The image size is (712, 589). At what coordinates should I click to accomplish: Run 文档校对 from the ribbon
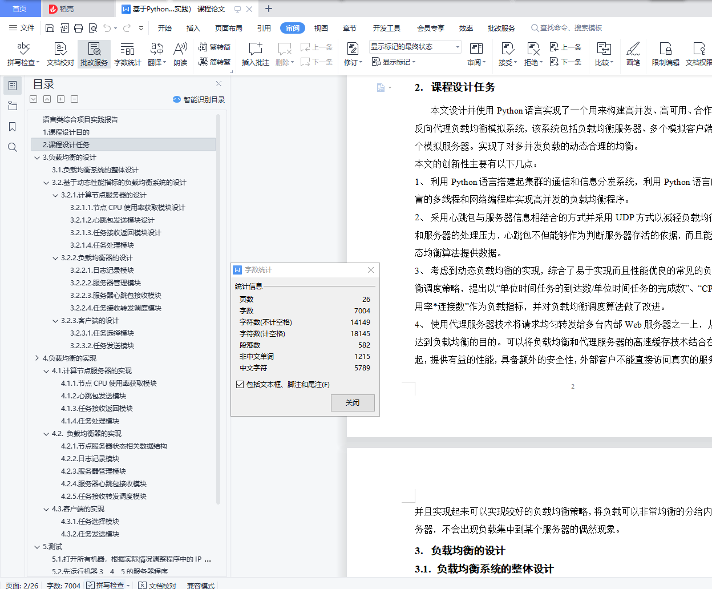(x=60, y=54)
